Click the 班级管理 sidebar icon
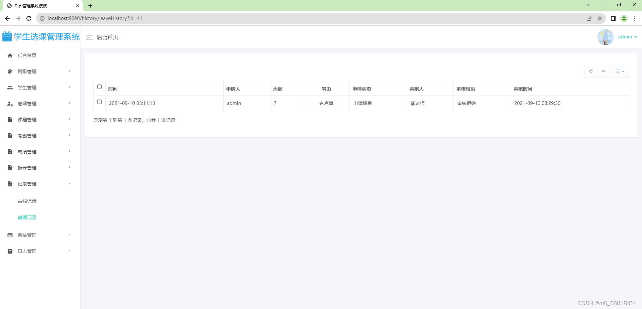 click(10, 71)
